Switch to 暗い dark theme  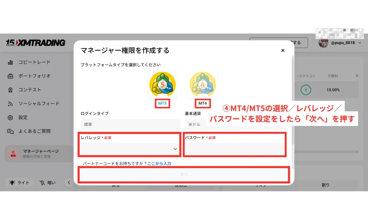point(48,183)
